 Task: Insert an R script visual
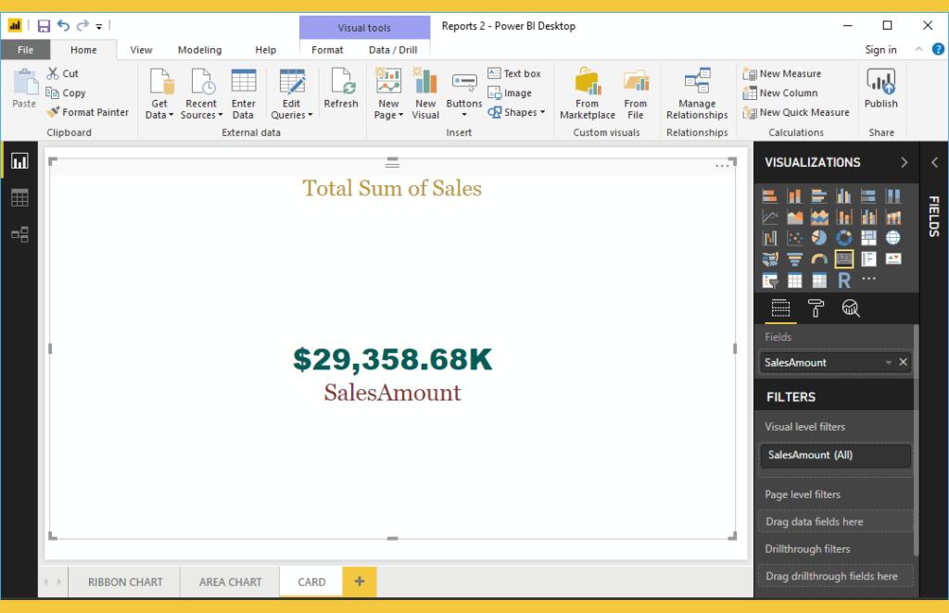click(844, 281)
